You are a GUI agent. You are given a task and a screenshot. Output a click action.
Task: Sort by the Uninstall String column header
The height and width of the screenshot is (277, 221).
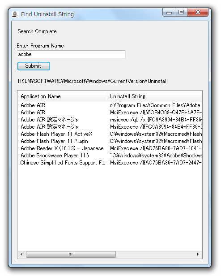click(x=154, y=96)
